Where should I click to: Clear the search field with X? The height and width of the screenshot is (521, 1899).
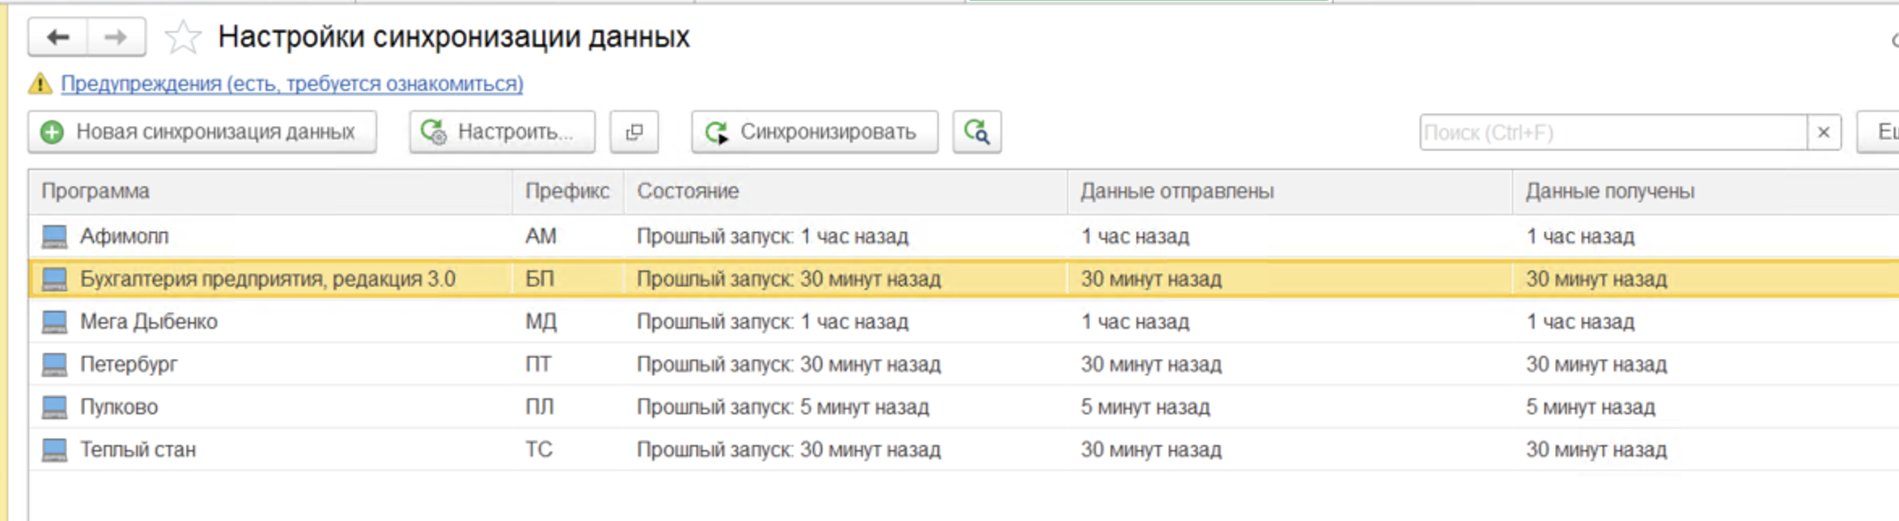click(x=1824, y=133)
